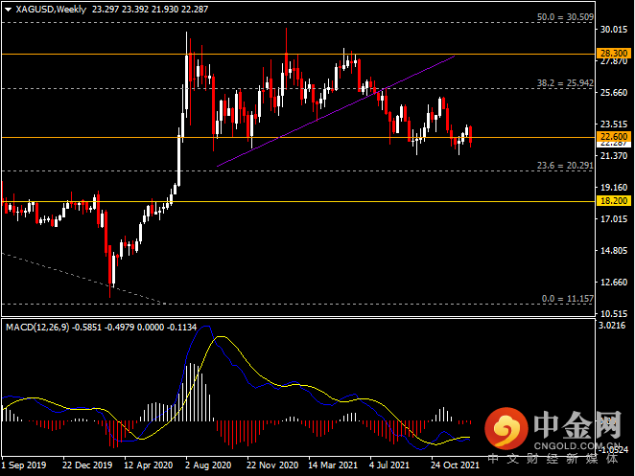Click the '4 Jul 2021' date label

pos(389,465)
